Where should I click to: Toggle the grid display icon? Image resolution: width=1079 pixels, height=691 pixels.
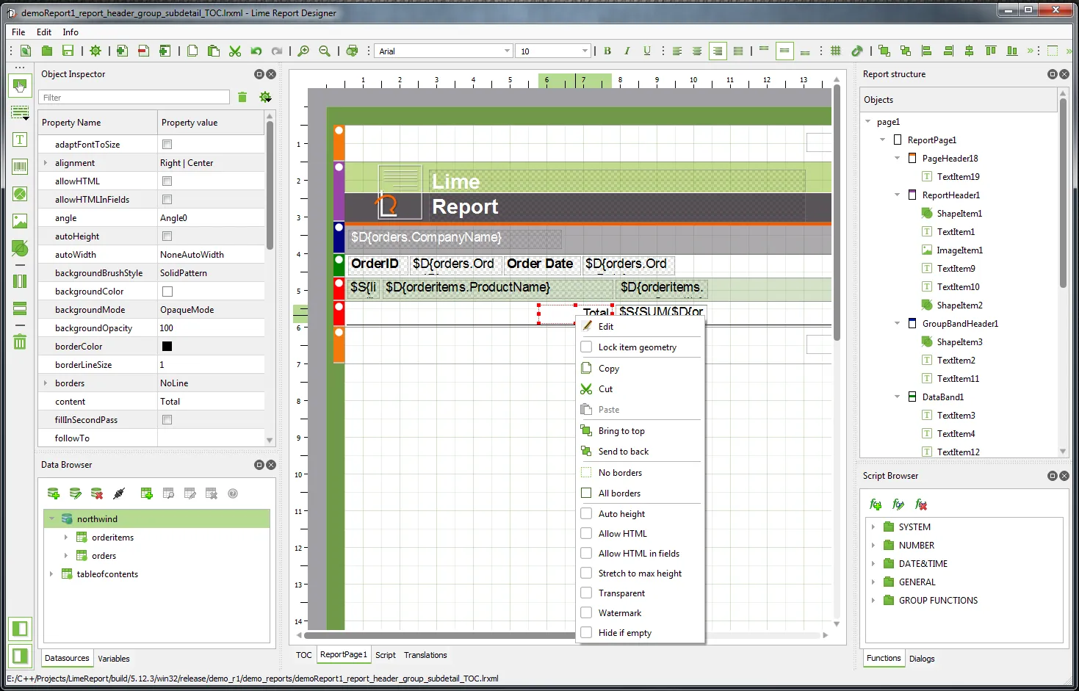(x=835, y=51)
